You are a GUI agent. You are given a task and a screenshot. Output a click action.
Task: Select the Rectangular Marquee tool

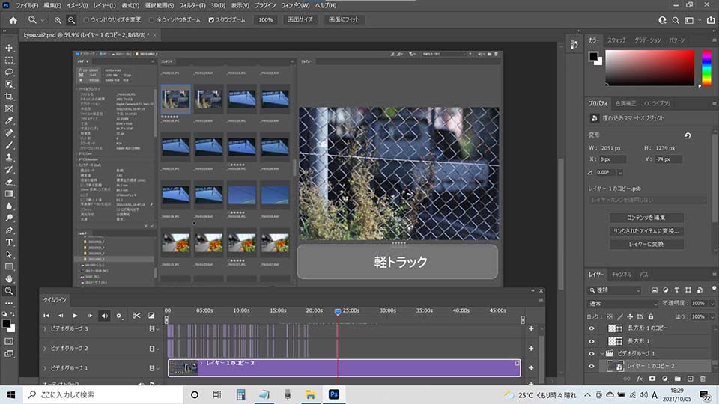9,60
